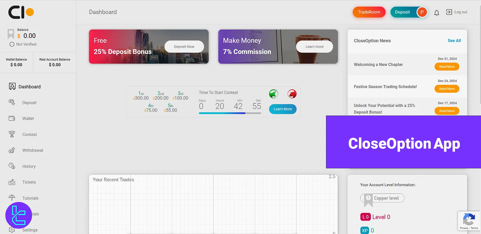Open Tickets menu item
The image size is (481, 234).
[29, 182]
